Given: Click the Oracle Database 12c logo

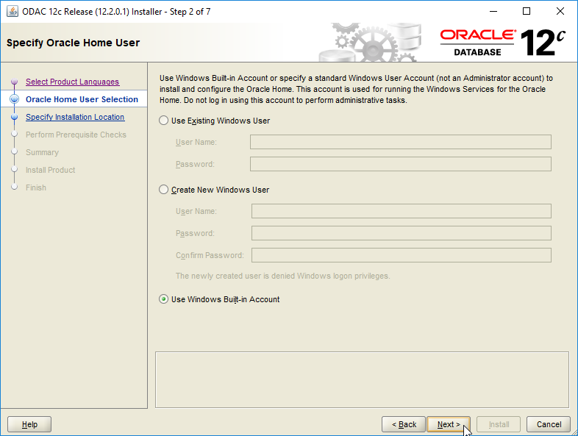Looking at the screenshot, I should pos(502,43).
